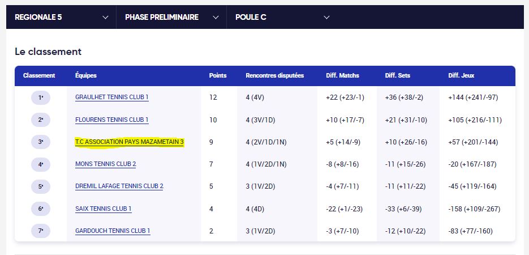Open the PHASE PRELIMINAIRE dropdown
The height and width of the screenshot is (255, 529).
[171, 17]
